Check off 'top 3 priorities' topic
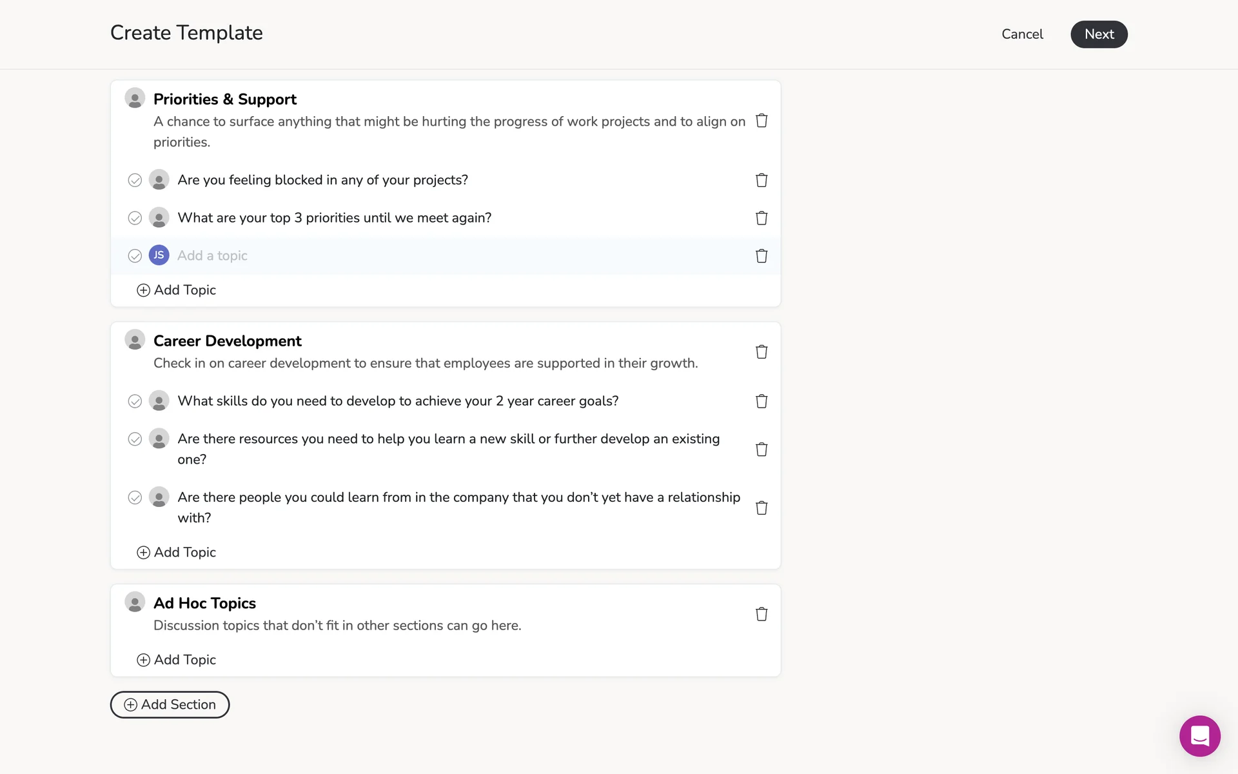The width and height of the screenshot is (1238, 774). [135, 218]
